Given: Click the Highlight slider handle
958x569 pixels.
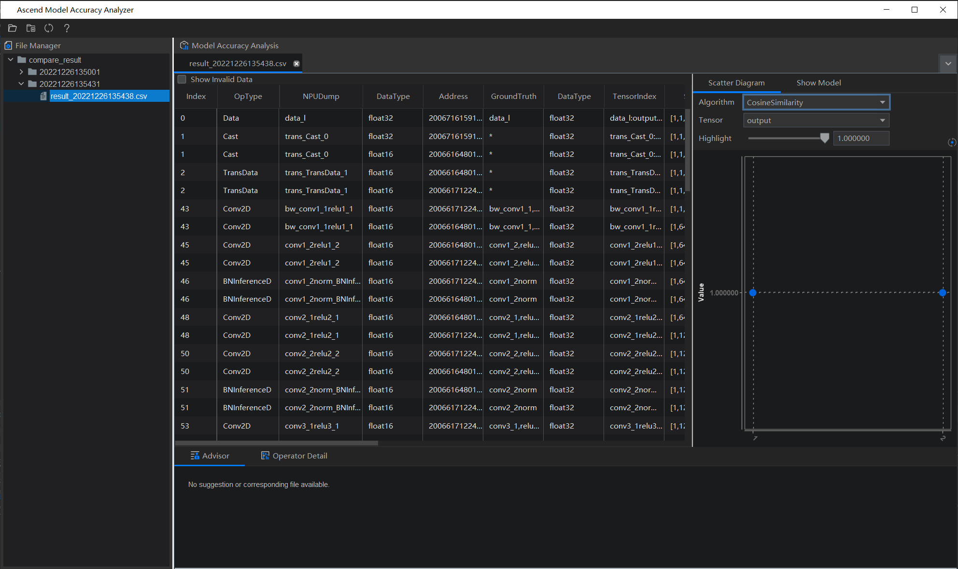Looking at the screenshot, I should coord(825,139).
